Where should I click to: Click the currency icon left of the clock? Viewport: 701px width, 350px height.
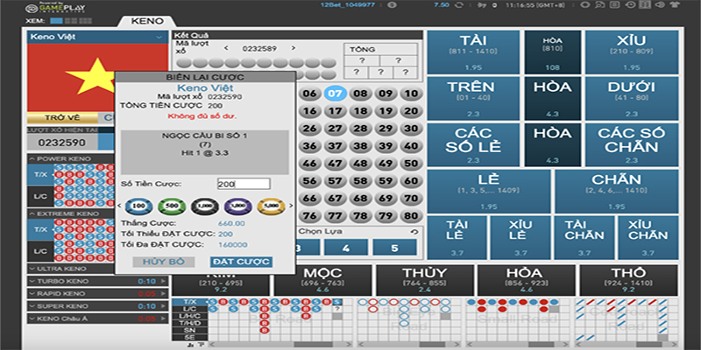482,5
